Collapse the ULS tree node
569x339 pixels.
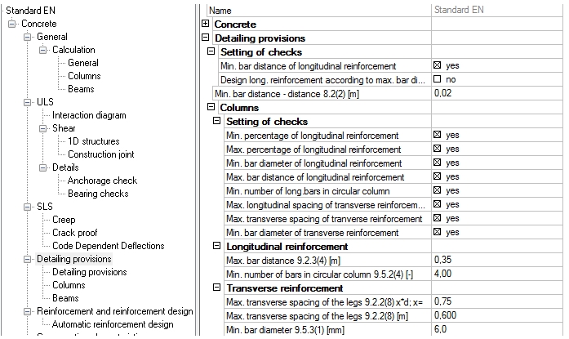coord(27,102)
